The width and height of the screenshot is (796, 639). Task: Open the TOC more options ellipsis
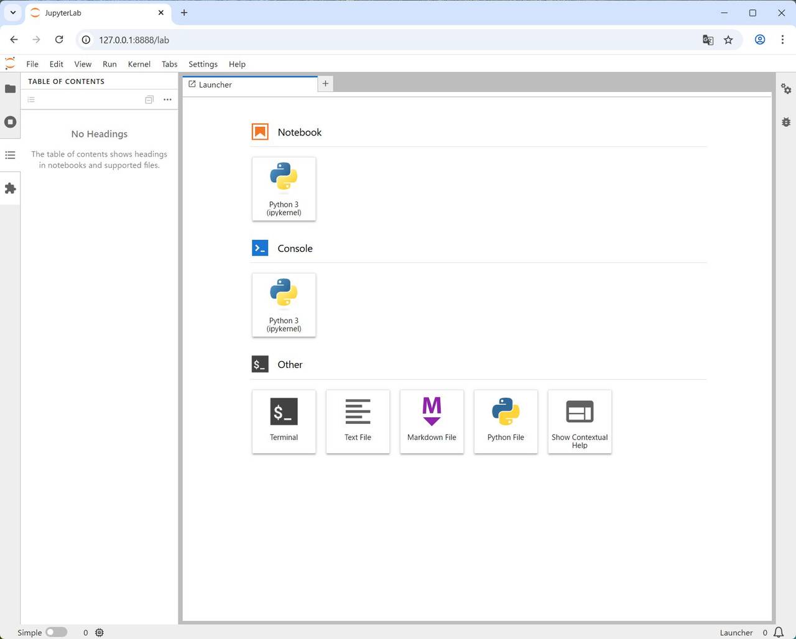click(x=167, y=99)
